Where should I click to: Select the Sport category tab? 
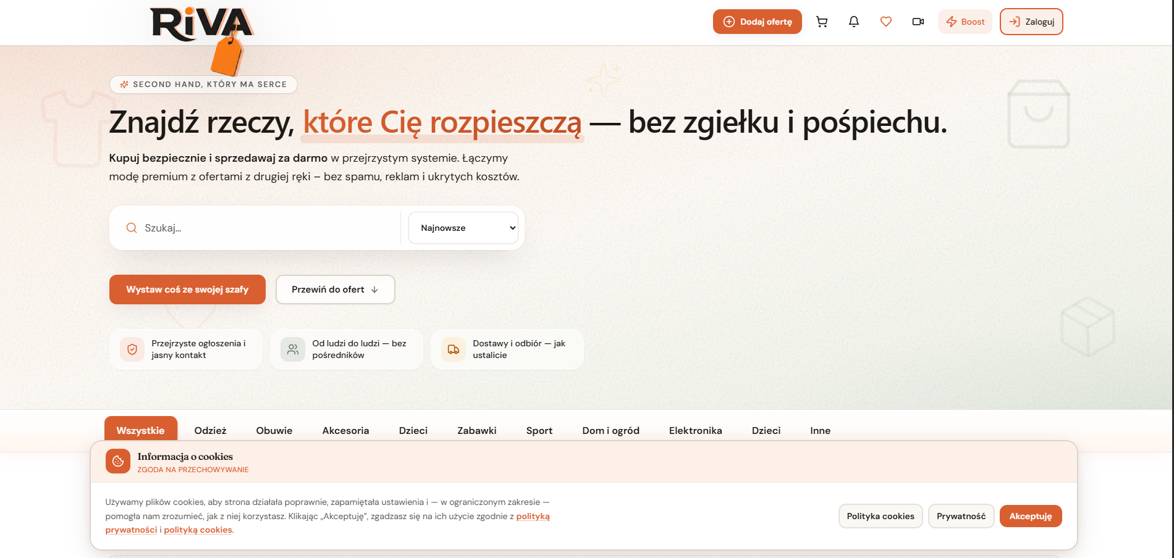coord(539,430)
